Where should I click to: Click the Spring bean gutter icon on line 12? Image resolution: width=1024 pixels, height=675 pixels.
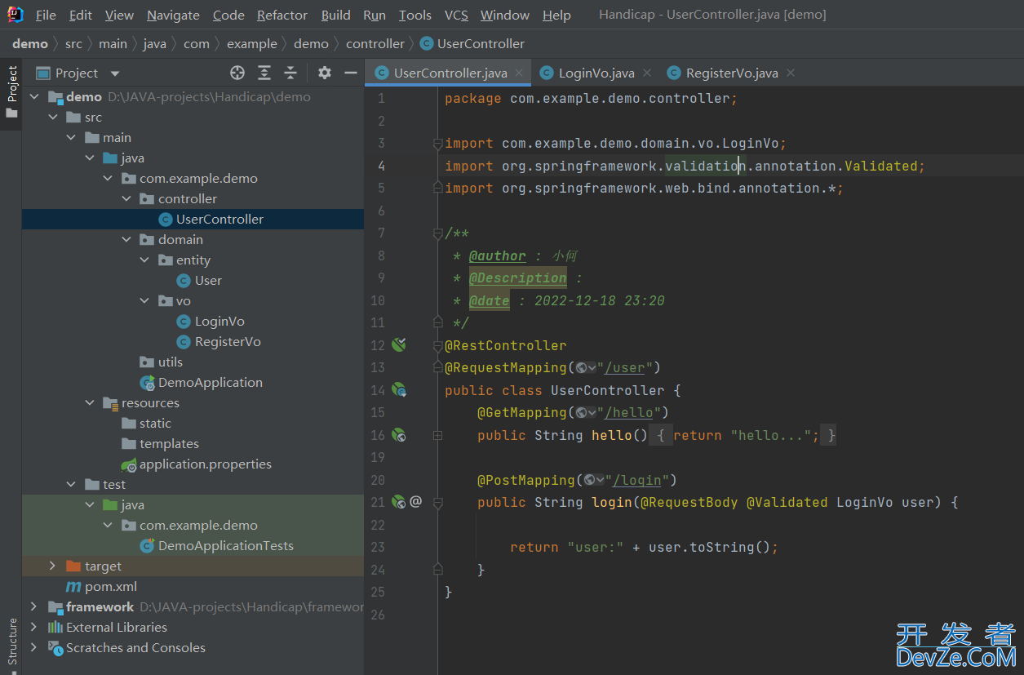[x=399, y=345]
